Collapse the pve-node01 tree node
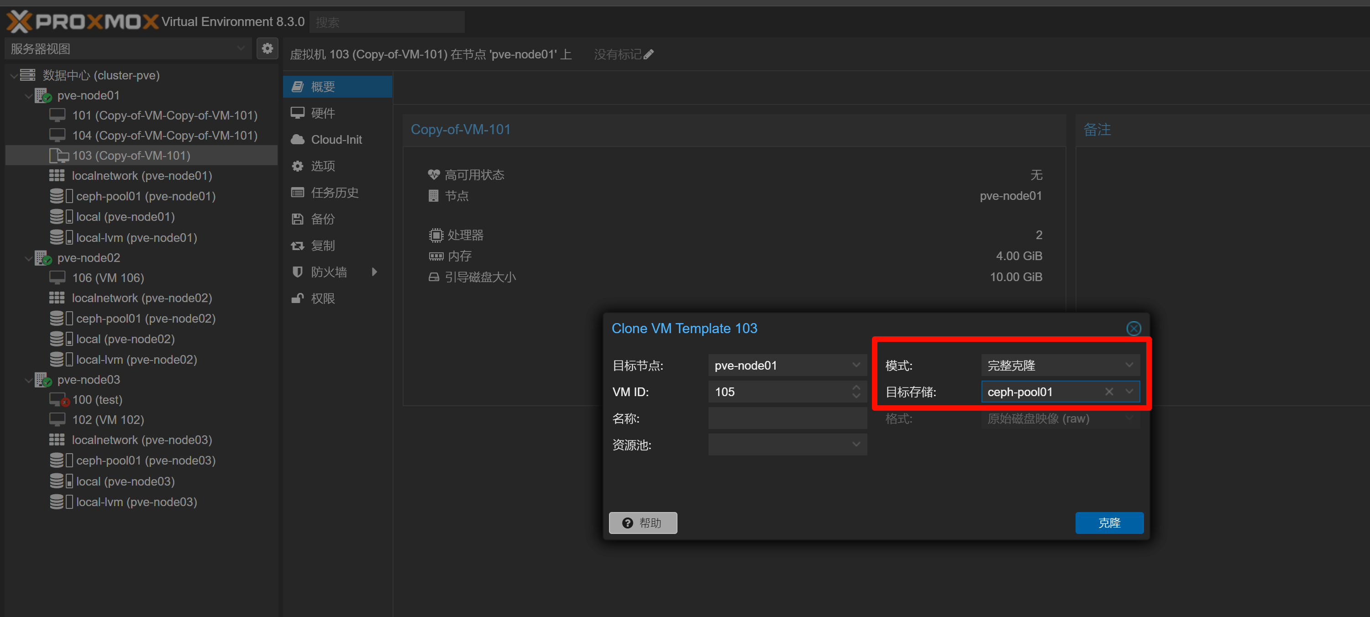 click(28, 96)
